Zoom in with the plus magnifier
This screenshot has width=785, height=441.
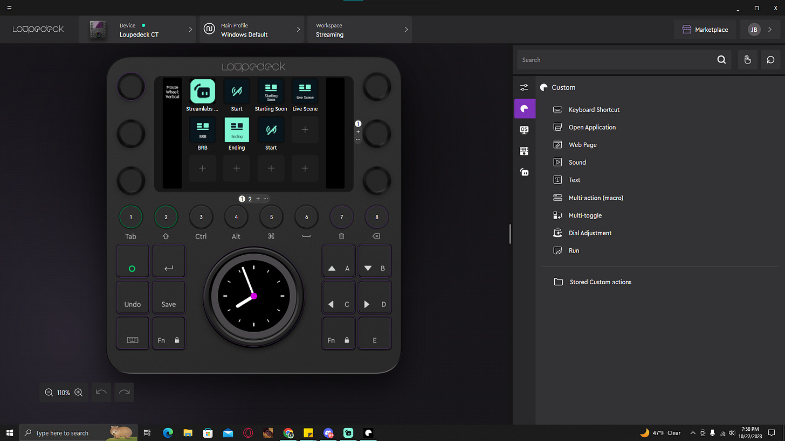[x=79, y=393]
